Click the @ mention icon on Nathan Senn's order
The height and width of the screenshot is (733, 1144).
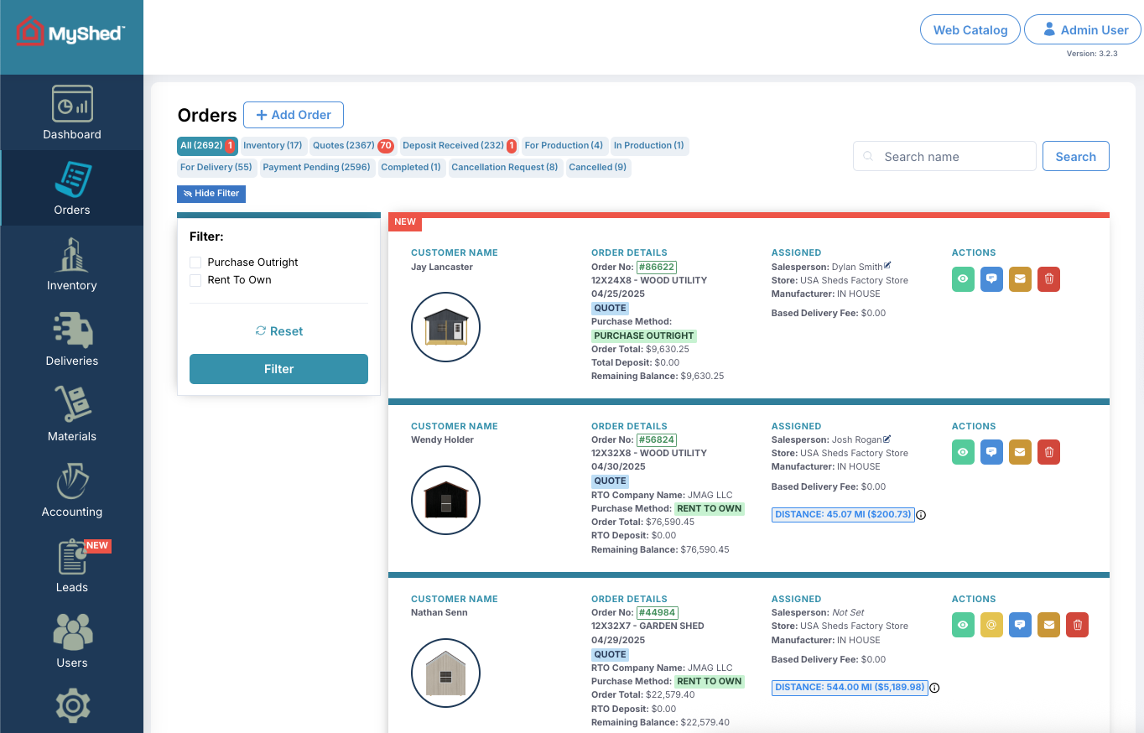click(991, 625)
